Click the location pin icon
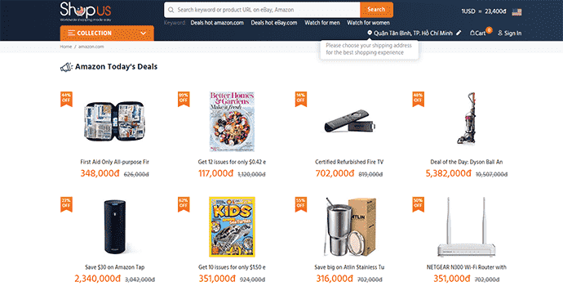 (x=370, y=33)
